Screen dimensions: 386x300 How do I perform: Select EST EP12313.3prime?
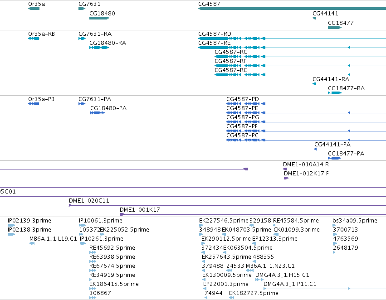[254, 243]
